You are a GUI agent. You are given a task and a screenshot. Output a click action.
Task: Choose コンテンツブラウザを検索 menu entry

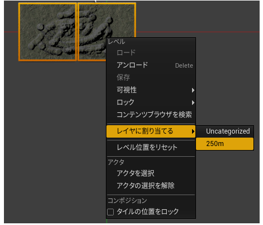click(x=151, y=114)
